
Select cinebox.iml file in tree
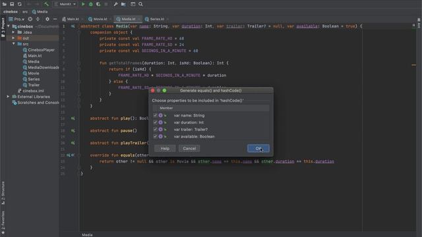31,91
